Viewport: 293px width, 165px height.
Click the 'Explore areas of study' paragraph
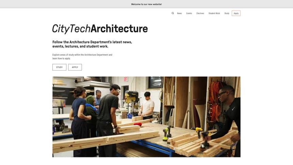point(82,57)
